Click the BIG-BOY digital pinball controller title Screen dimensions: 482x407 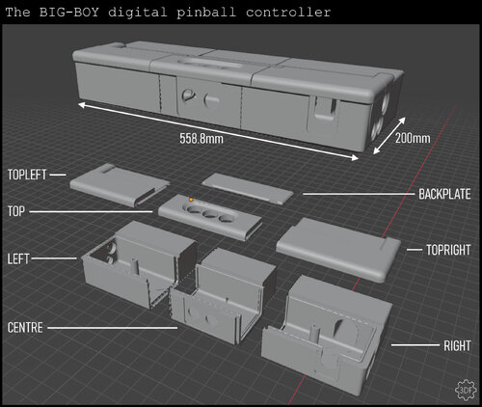tap(168, 13)
